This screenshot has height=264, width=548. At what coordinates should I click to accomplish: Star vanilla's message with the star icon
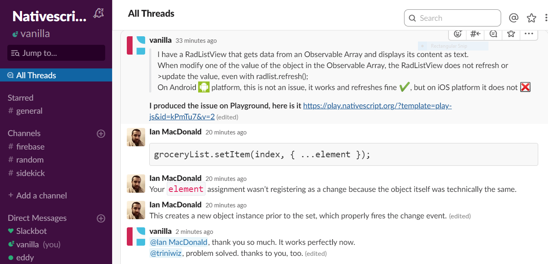pos(510,34)
